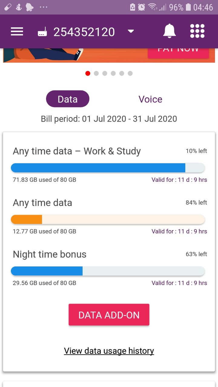Switch to the Data tab

coord(68,99)
